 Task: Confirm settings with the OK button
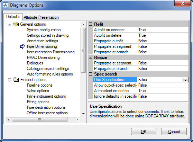coord(144,132)
